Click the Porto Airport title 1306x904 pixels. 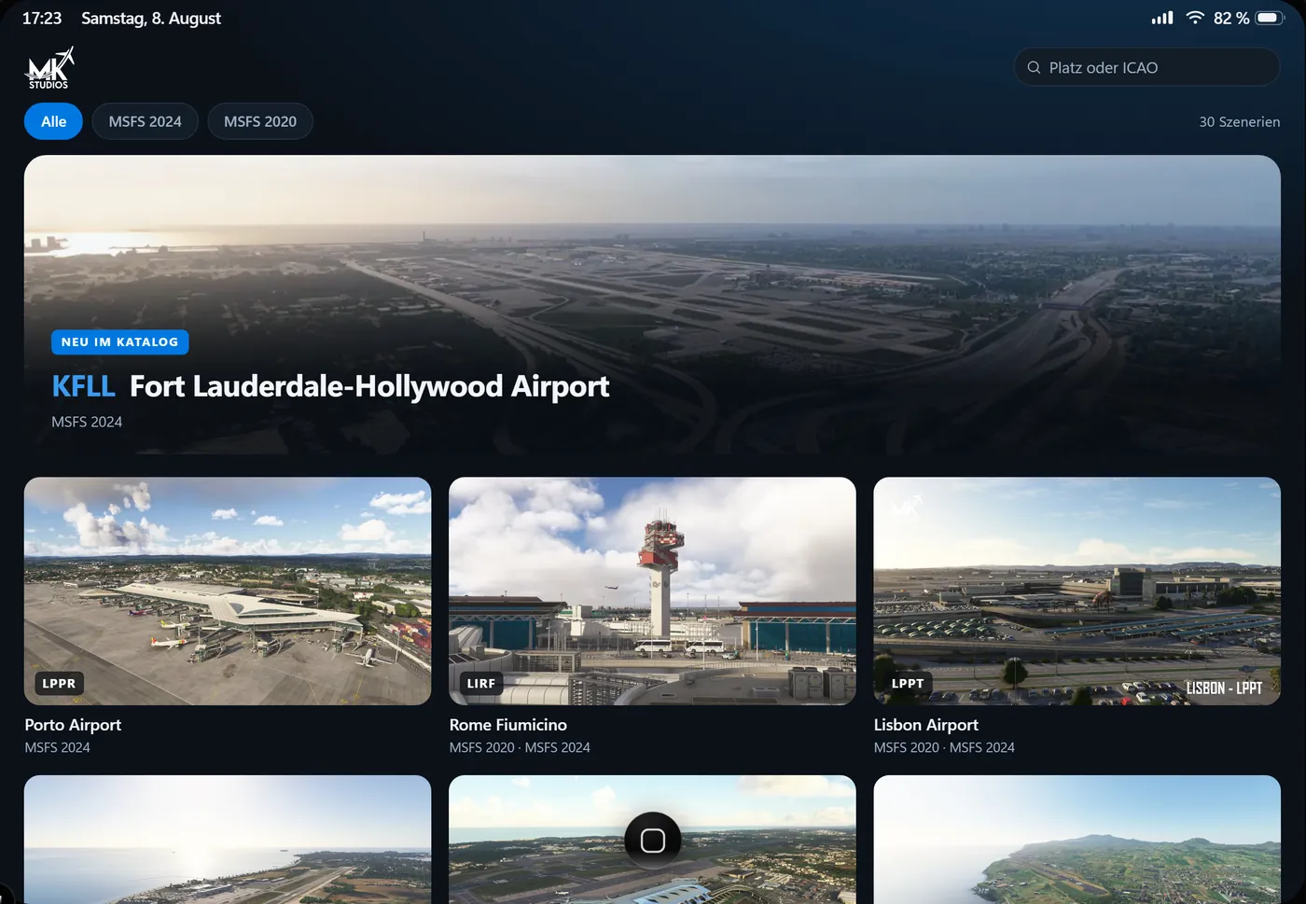click(73, 725)
